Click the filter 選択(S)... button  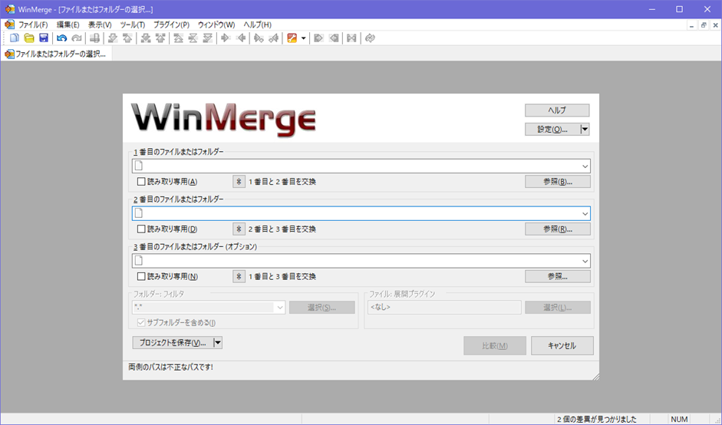(x=321, y=308)
